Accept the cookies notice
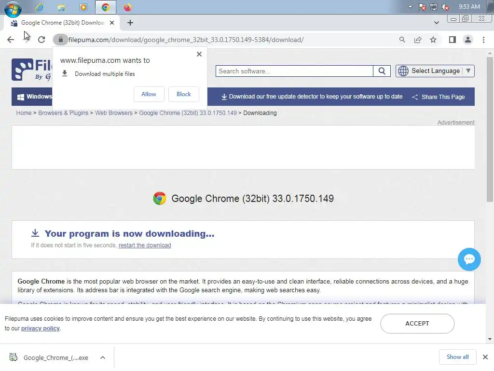 pyautogui.click(x=417, y=323)
